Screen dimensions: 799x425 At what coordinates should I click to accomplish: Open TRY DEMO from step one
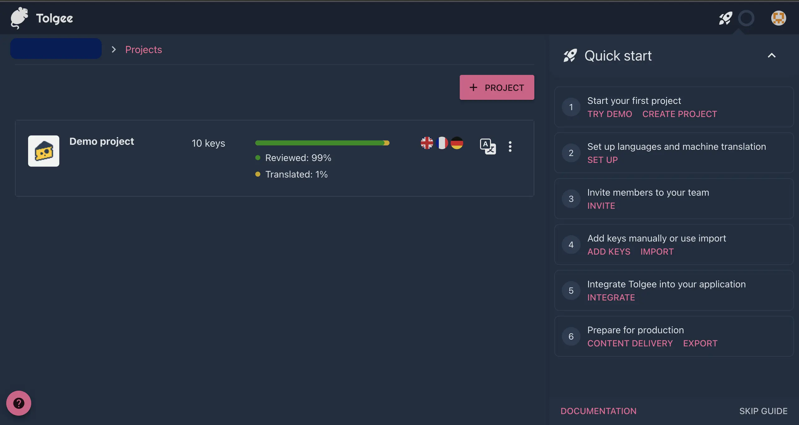[610, 114]
